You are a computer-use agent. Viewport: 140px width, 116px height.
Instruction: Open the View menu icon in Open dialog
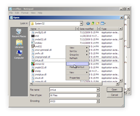pos(103,23)
